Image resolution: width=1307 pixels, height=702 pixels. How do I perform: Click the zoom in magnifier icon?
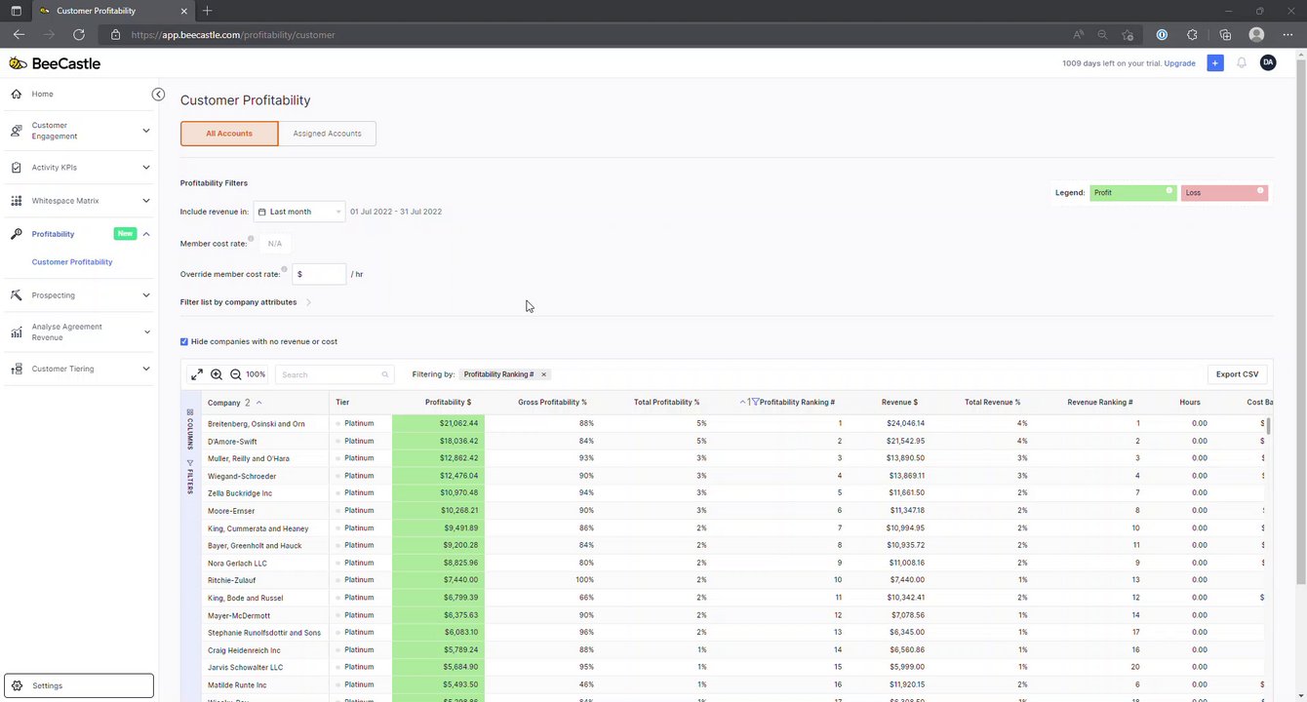(x=217, y=374)
